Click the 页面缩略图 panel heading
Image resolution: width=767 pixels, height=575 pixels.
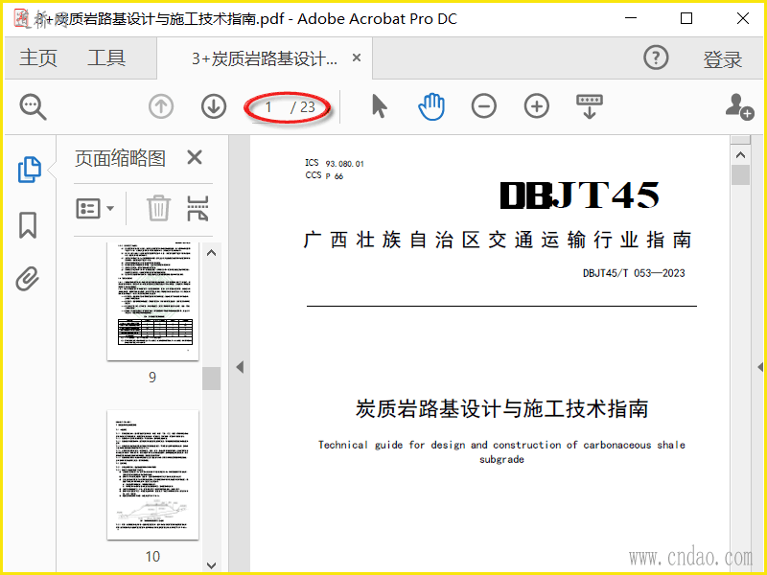pyautogui.click(x=120, y=158)
